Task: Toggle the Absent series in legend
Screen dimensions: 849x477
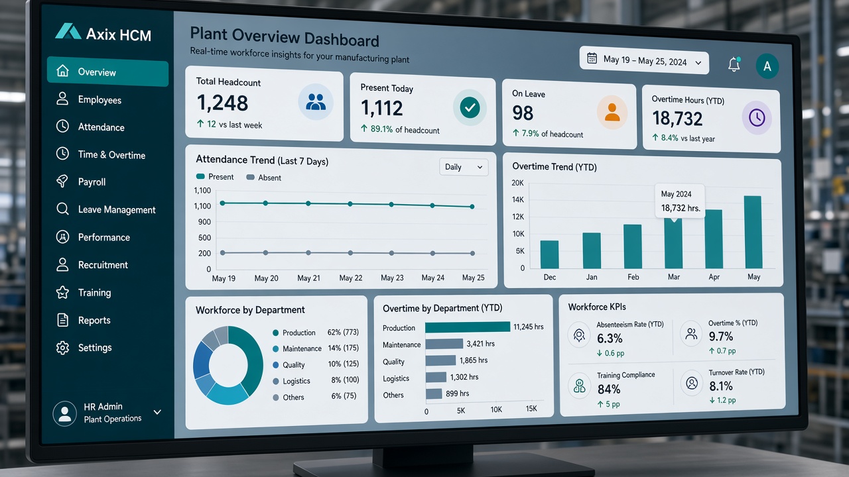Action: point(264,178)
